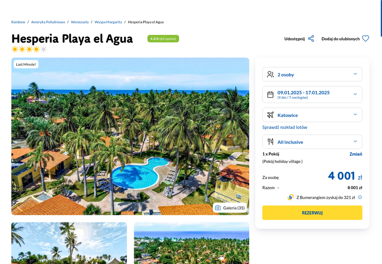The height and width of the screenshot is (264, 382).
Task: Click the airplane icon next to Katowice
Action: tap(270, 115)
